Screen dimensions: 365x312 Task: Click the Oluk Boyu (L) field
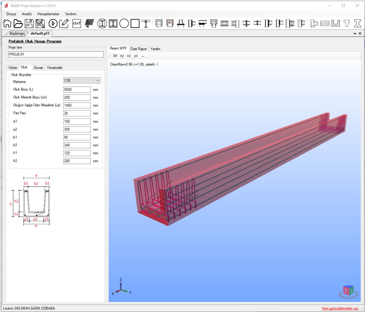pos(77,90)
